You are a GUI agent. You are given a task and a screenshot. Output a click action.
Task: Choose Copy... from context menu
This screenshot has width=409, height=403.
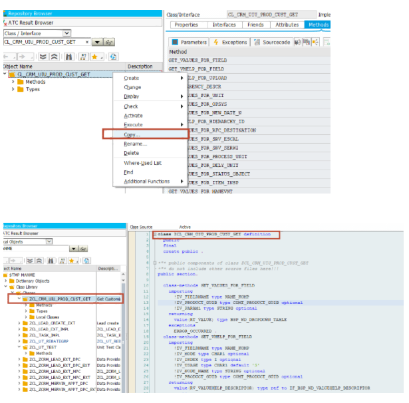click(x=150, y=134)
